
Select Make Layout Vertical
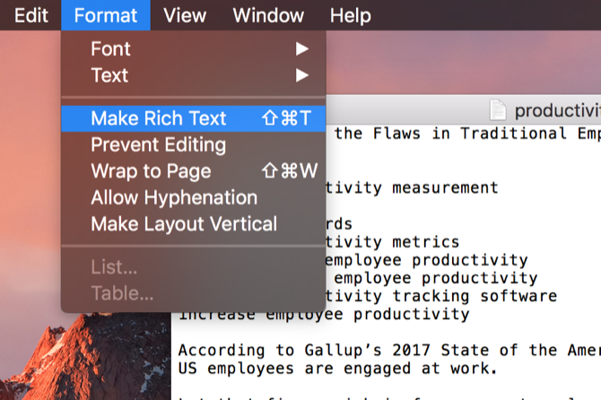pos(184,224)
